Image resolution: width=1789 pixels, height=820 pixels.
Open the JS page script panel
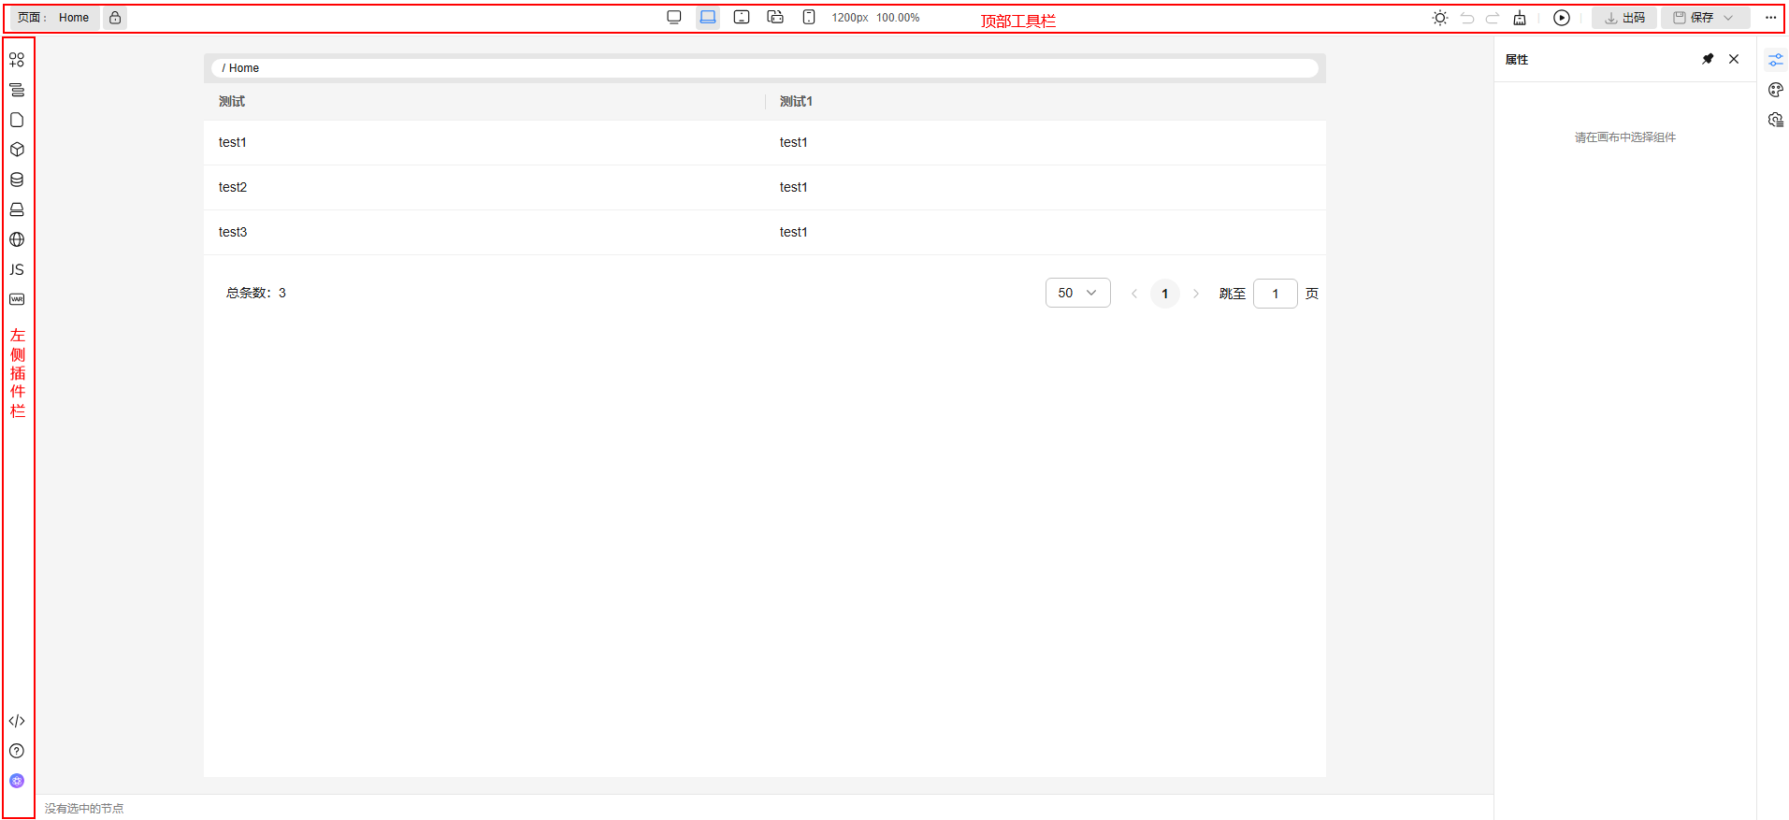point(17,269)
